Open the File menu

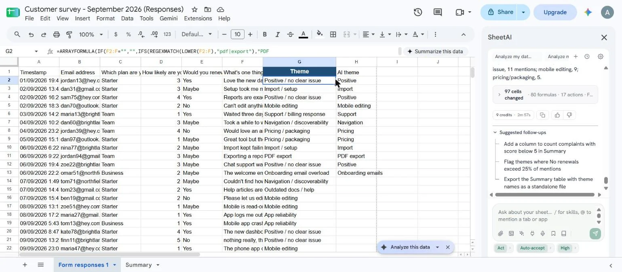coord(29,18)
